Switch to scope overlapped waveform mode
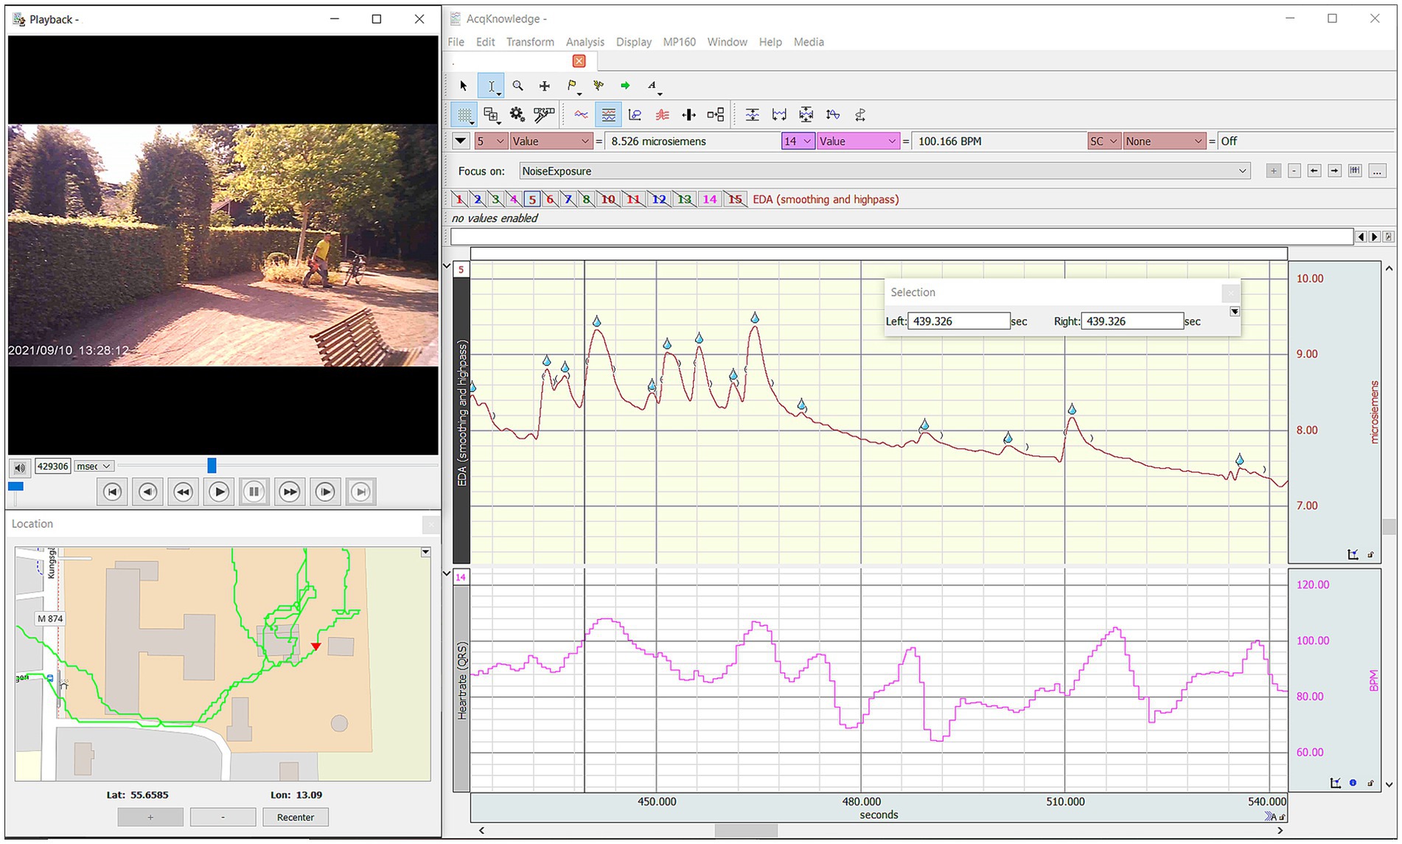 pos(582,115)
